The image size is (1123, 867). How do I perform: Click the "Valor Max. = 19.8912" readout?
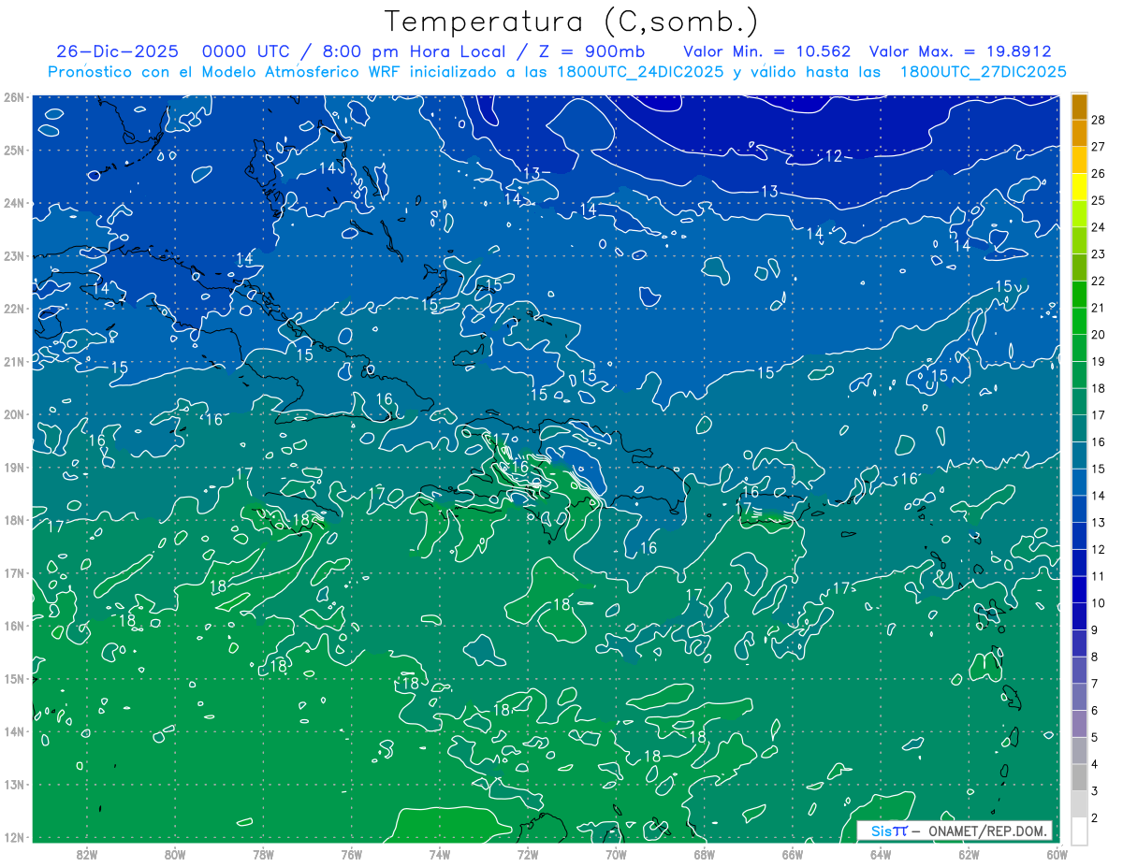coord(960,51)
